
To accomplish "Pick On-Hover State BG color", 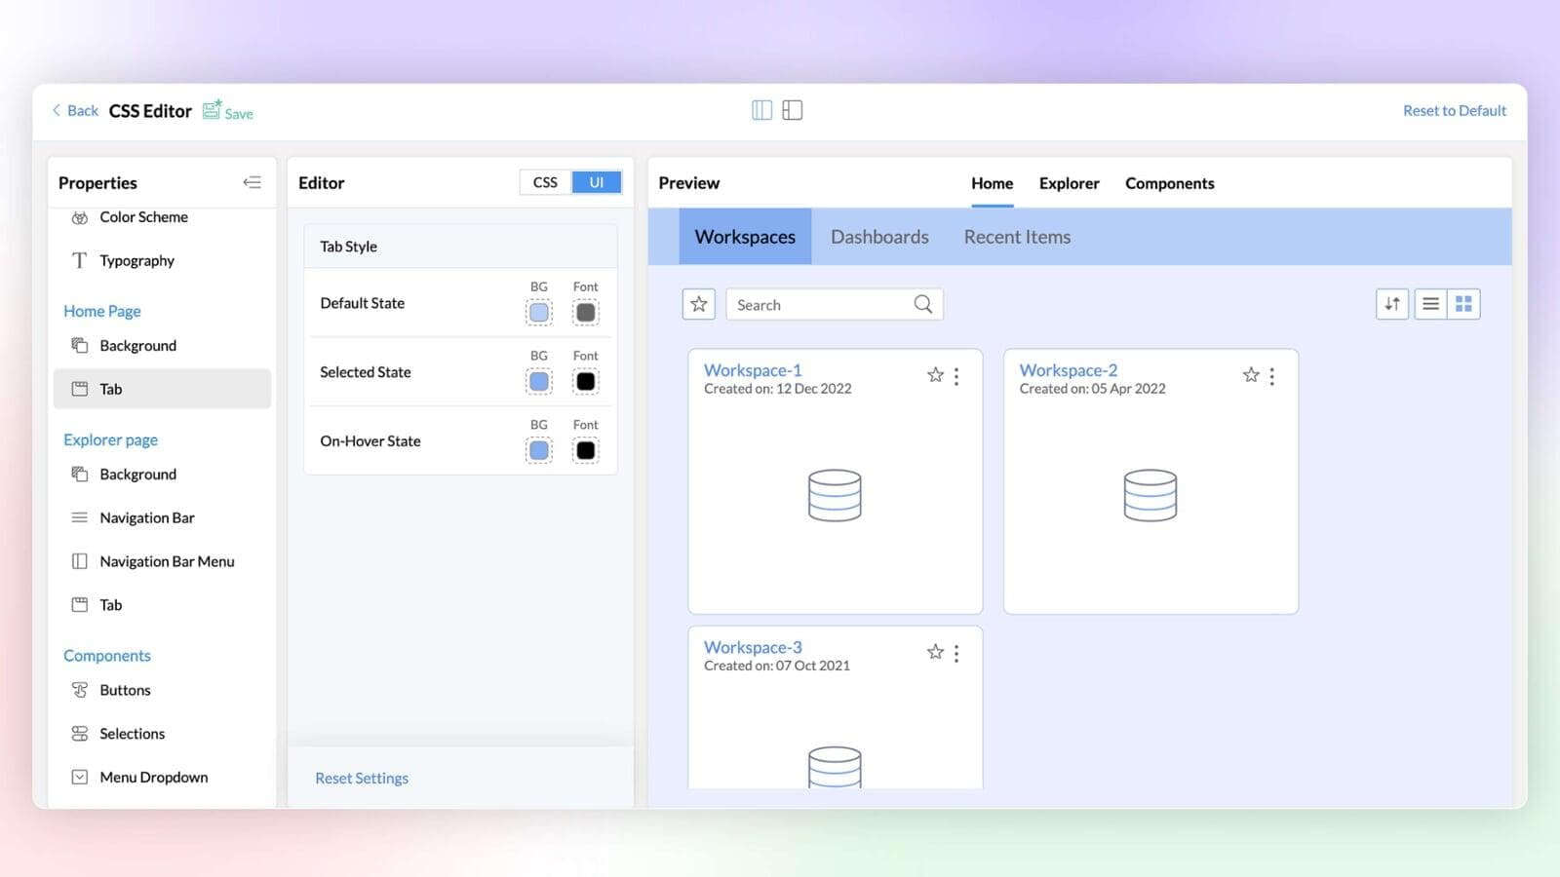I will 539,451.
